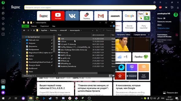This screenshot has height=101, width=181.
Task: Click the Пробки traffic widget
Action: 141,57
